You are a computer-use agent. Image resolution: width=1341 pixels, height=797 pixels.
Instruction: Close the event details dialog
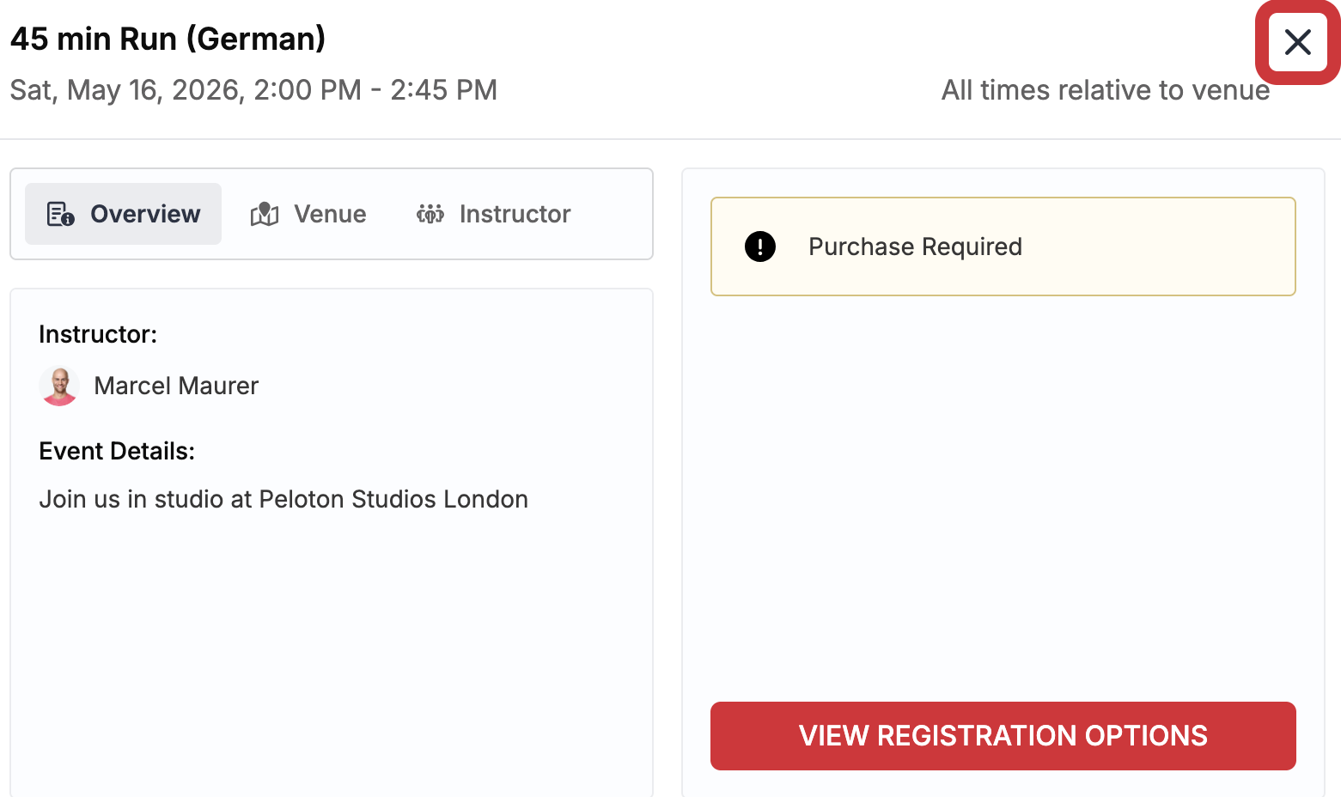coord(1297,42)
